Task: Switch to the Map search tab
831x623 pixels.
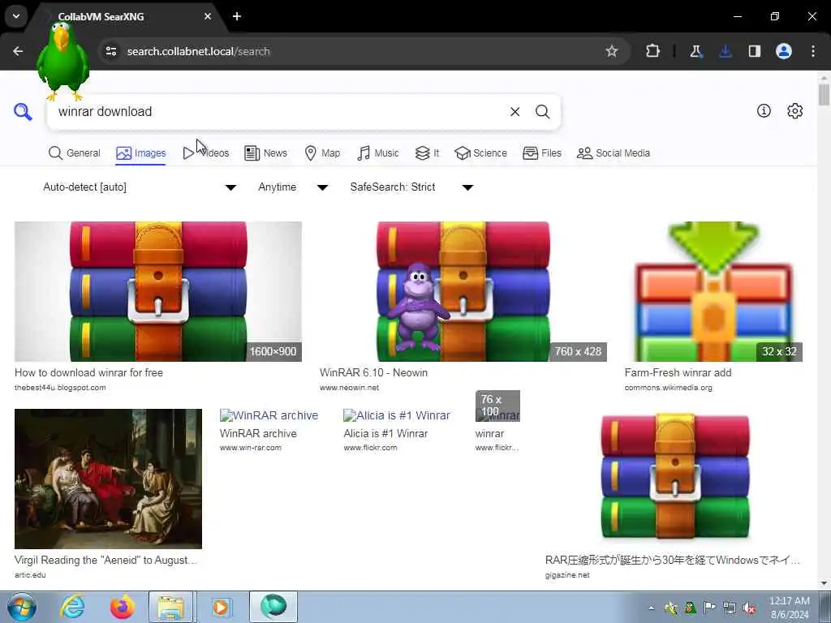Action: [322, 153]
